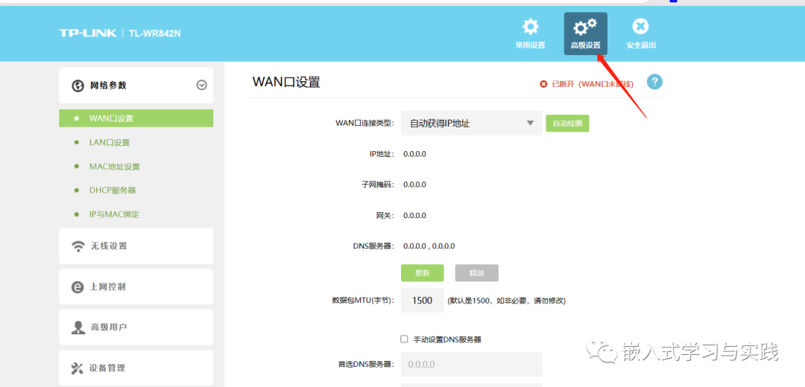Click the 自动检测 button
805x387 pixels.
click(x=567, y=124)
